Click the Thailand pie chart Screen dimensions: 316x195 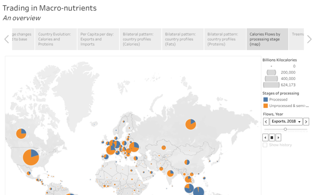point(188,179)
